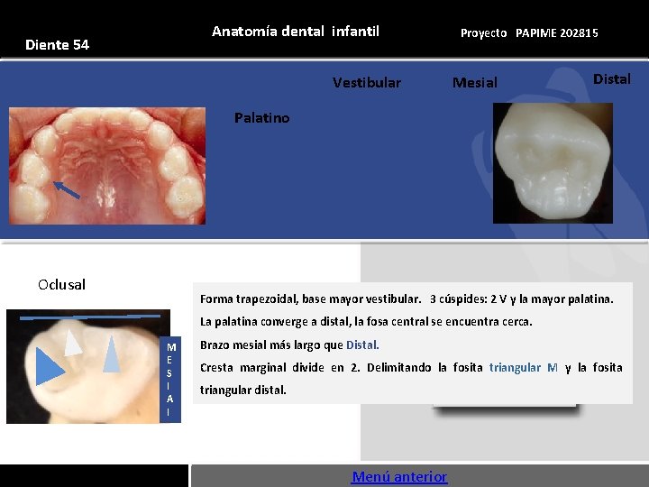Screen dimensions: 649x487
Task: Click the Diente 54 title
Action: 57,45
